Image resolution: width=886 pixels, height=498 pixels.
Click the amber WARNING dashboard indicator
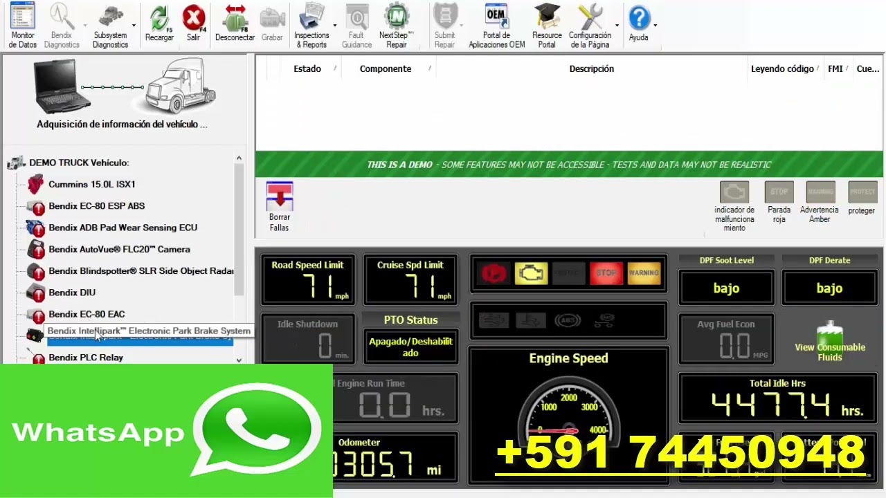644,273
